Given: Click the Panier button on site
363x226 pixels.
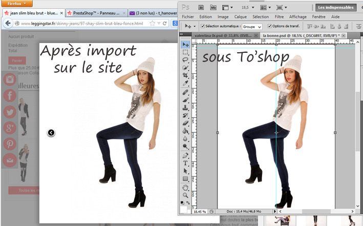Looking at the screenshot, I should [17, 60].
